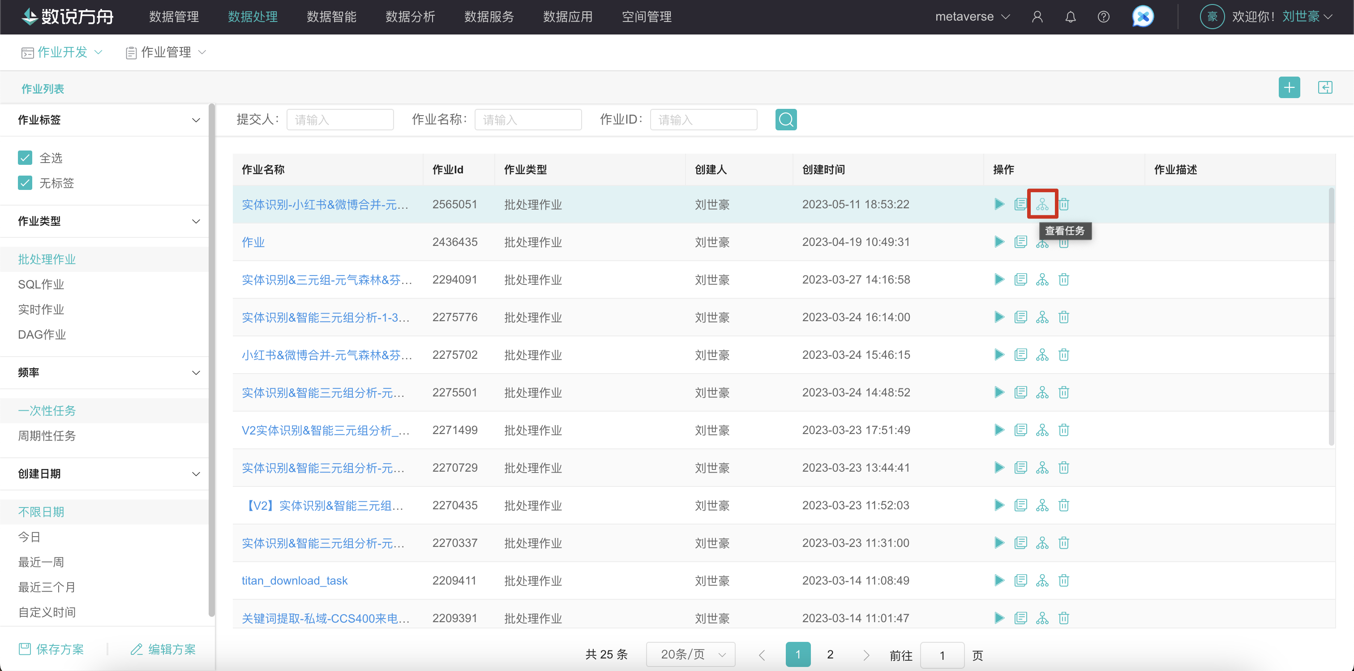
Task: Run the job with Id 2565051
Action: 998,204
